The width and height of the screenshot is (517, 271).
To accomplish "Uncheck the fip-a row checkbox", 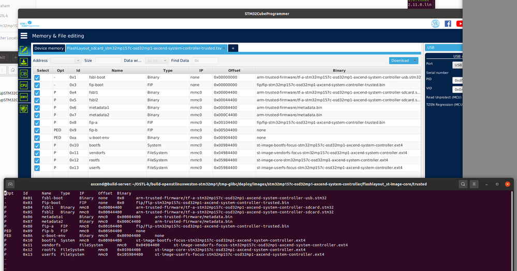I will [x=37, y=123].
